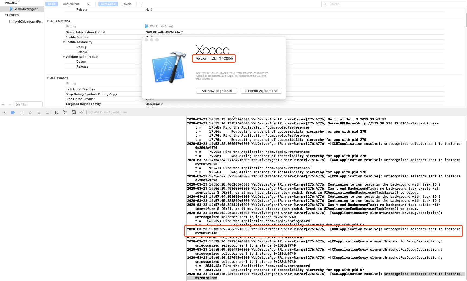Collapse the Deployment section
The image size is (467, 281).
coord(47,78)
